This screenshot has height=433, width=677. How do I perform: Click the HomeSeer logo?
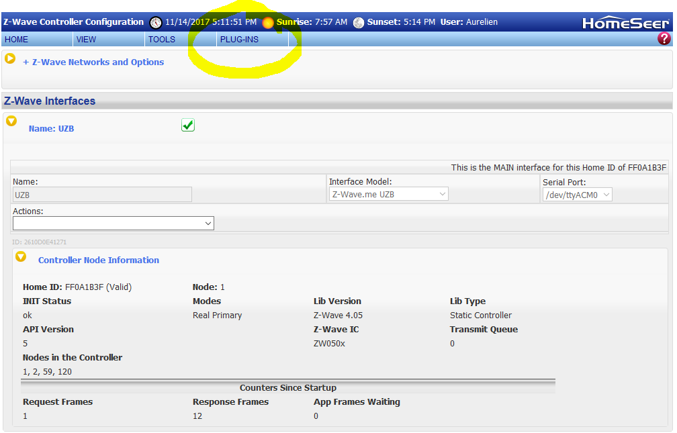[x=626, y=23]
